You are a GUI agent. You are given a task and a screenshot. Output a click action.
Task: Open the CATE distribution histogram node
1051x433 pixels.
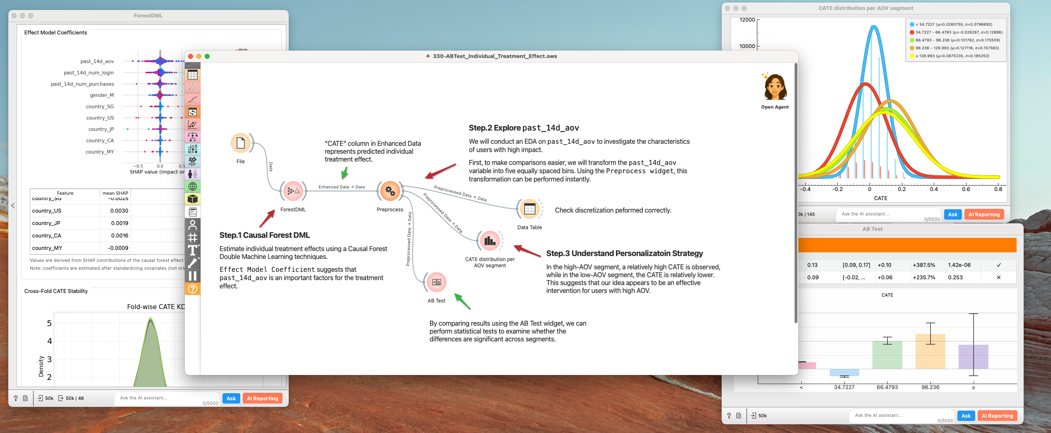pyautogui.click(x=490, y=241)
